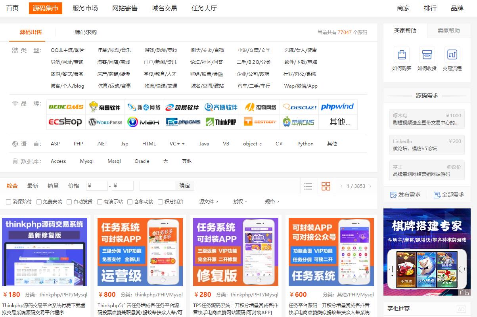
Task: Select the 齐博软件 brand logo
Action: [221, 107]
